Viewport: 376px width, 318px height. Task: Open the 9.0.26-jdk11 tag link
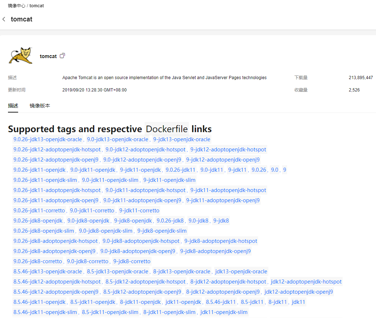point(181,170)
